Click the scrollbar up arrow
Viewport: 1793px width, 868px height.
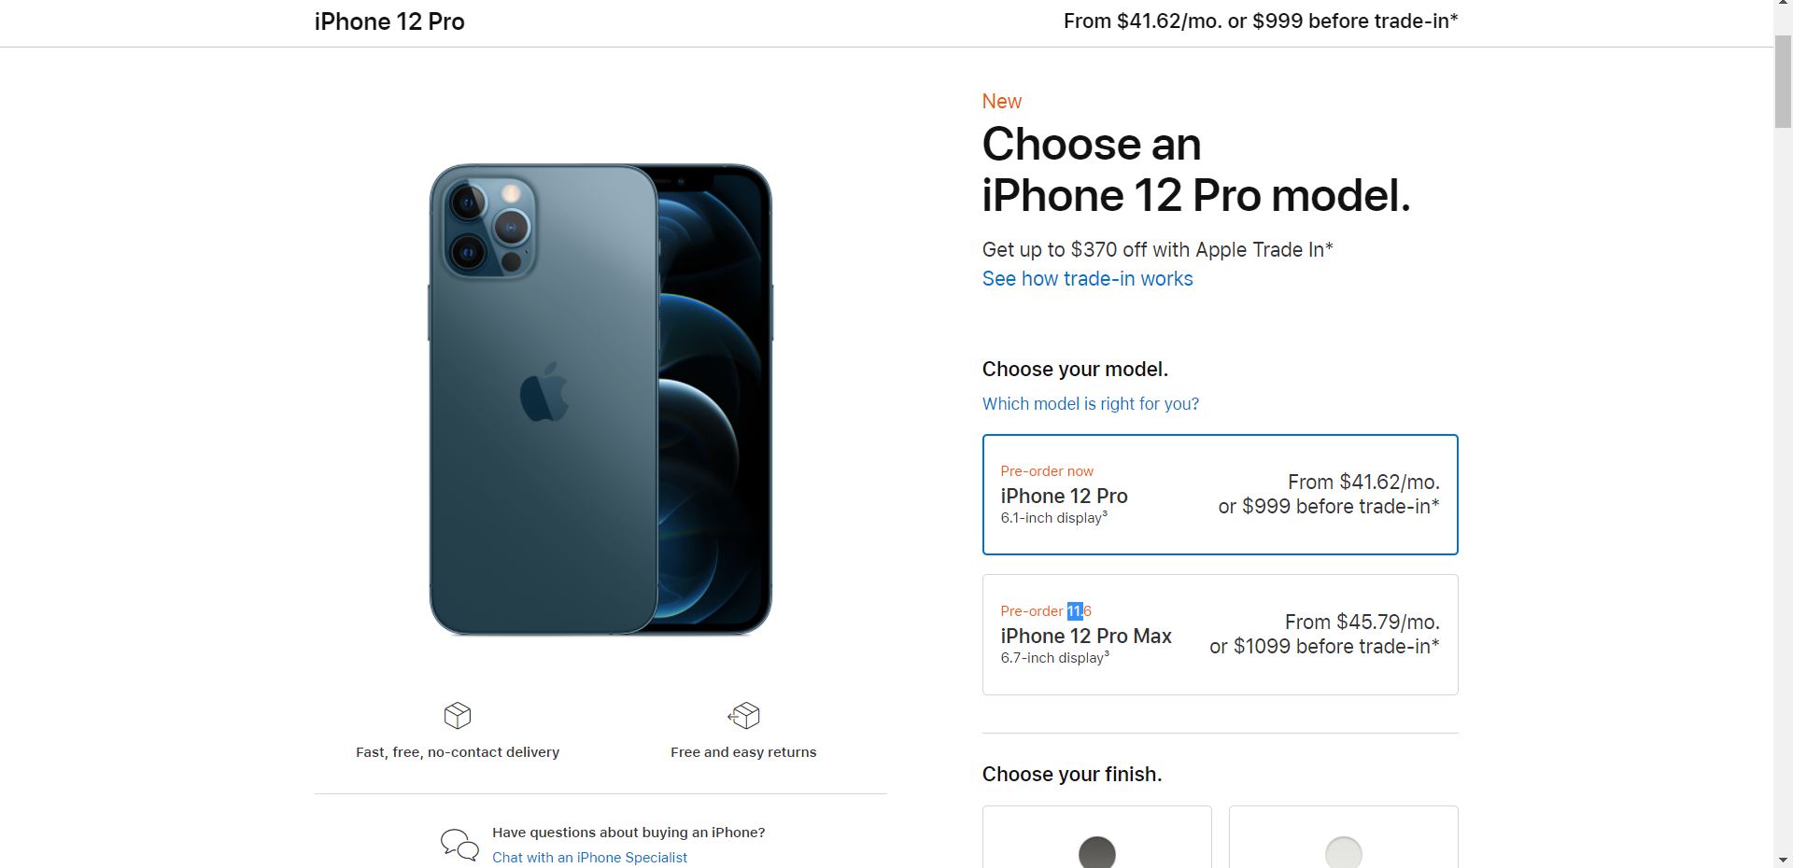click(1784, 6)
